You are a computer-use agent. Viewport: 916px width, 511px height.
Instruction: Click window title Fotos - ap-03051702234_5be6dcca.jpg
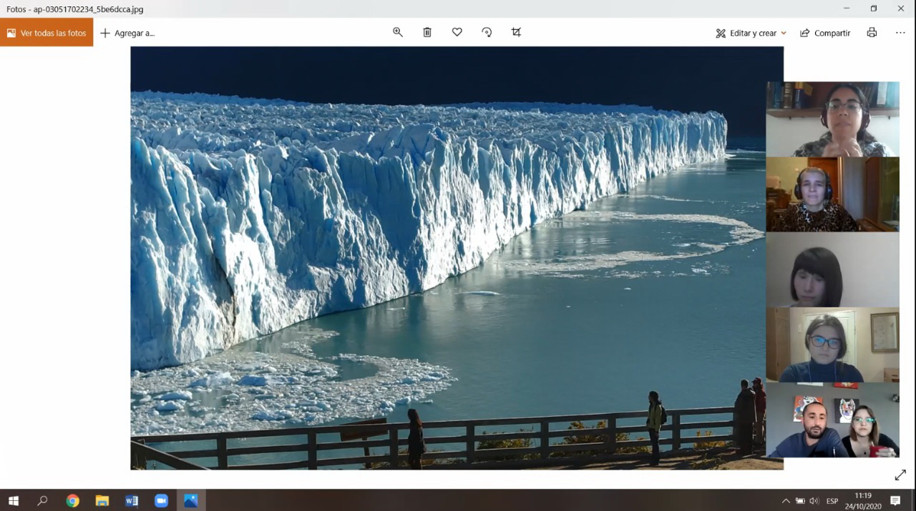(75, 9)
